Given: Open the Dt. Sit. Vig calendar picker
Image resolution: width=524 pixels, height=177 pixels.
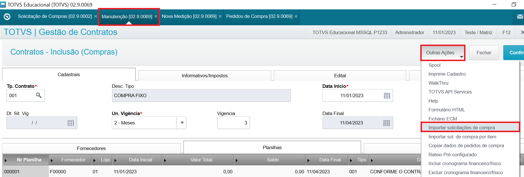Looking at the screenshot, I should (71, 123).
